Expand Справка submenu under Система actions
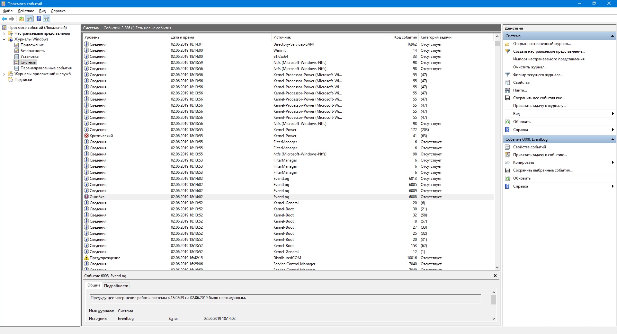The height and width of the screenshot is (334, 617). pyautogui.click(x=559, y=130)
